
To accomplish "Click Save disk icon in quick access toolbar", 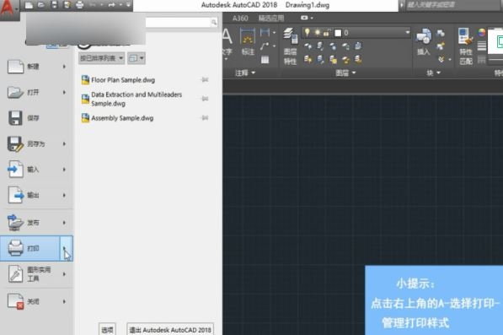I will 55,5.
